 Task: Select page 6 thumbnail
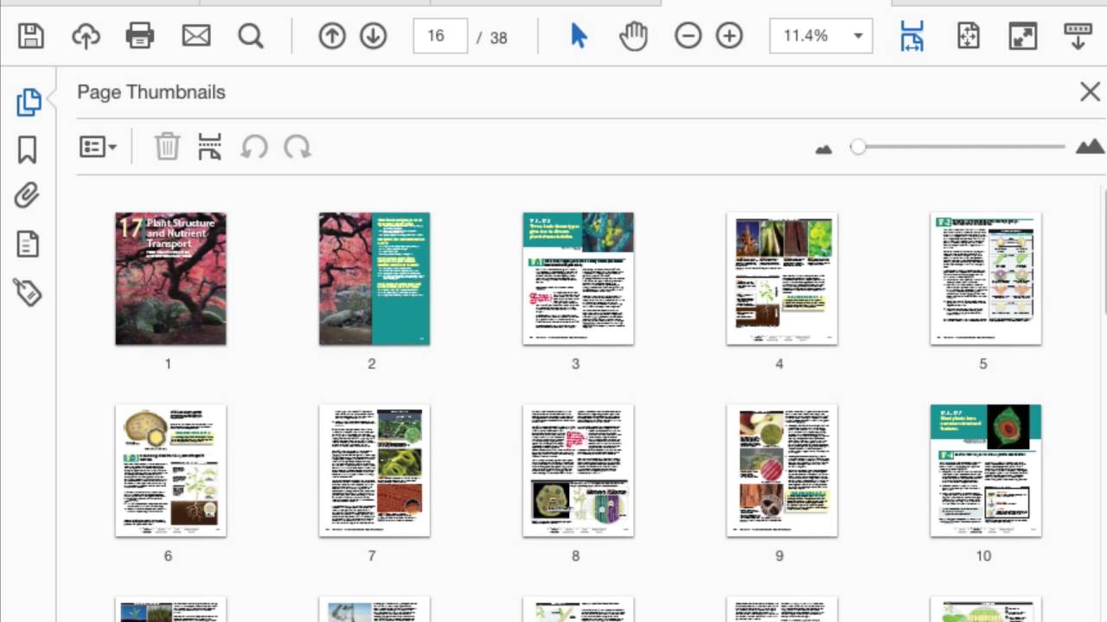click(x=170, y=471)
